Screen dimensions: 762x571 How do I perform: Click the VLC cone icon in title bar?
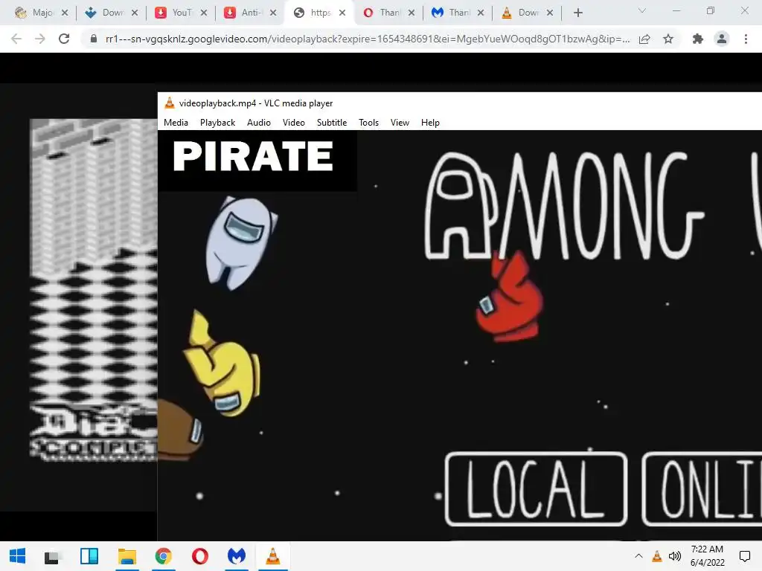pyautogui.click(x=169, y=103)
